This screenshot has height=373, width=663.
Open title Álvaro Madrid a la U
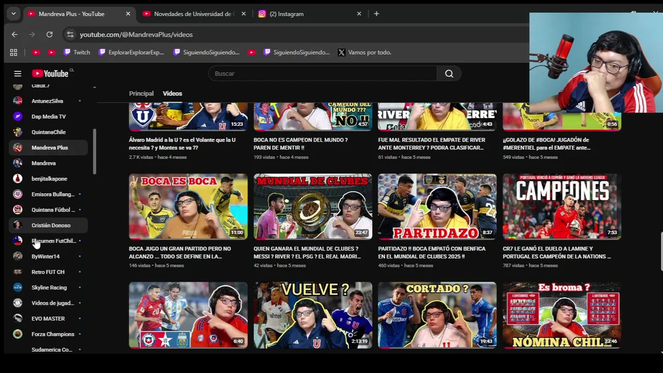182,144
